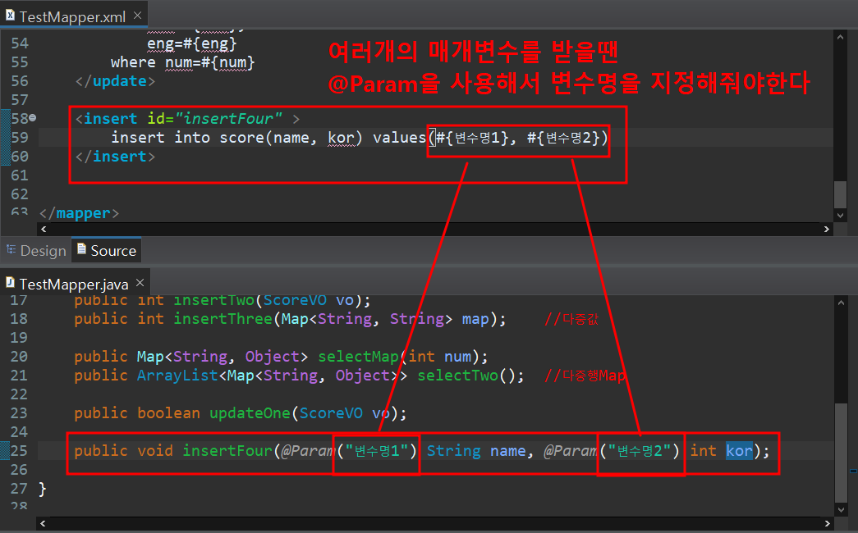Click the XML editor horizontal scroll left arrow
The image size is (858, 533).
(44, 229)
